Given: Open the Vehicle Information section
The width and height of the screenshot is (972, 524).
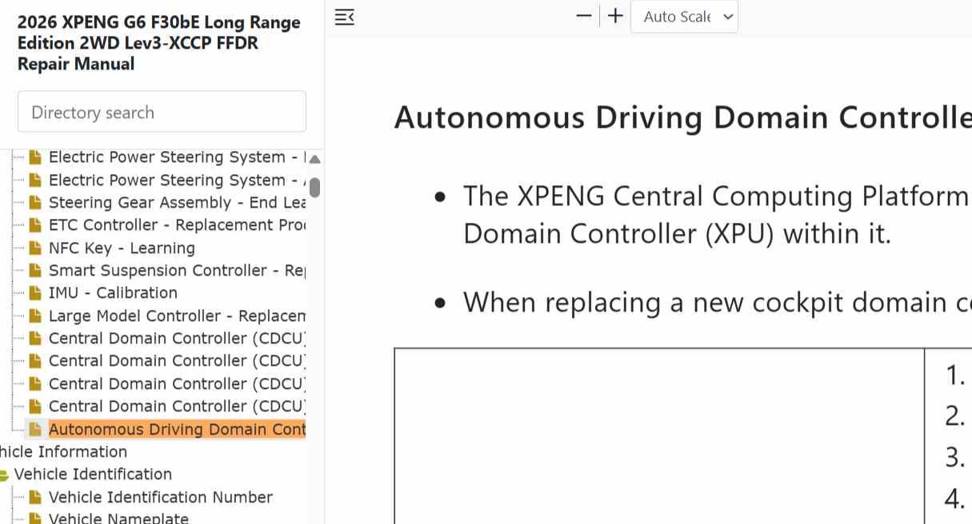Looking at the screenshot, I should tap(64, 451).
